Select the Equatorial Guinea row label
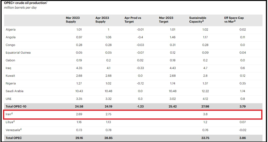 18,53
